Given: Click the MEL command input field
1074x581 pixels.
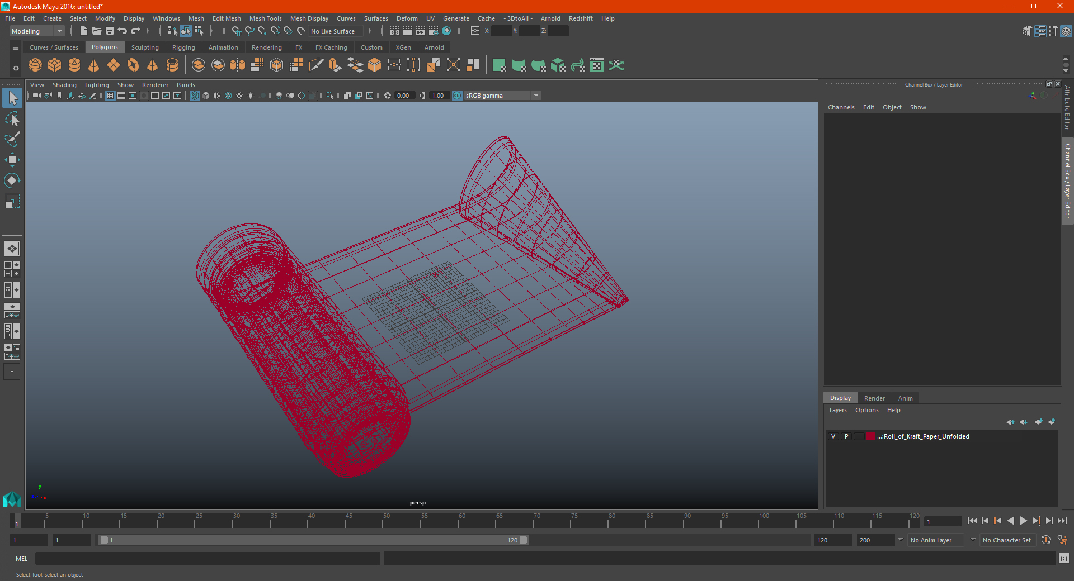Looking at the screenshot, I should (208, 559).
